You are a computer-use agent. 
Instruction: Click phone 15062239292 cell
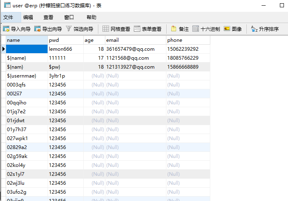click(188, 49)
